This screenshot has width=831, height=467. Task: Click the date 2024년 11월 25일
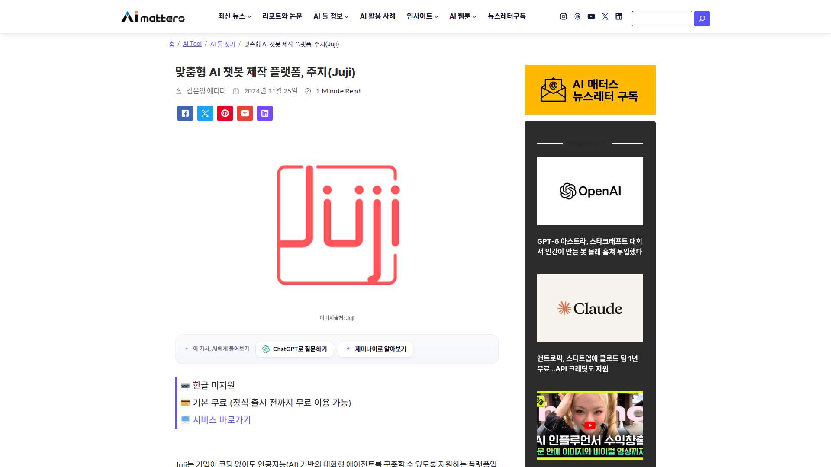pos(271,91)
